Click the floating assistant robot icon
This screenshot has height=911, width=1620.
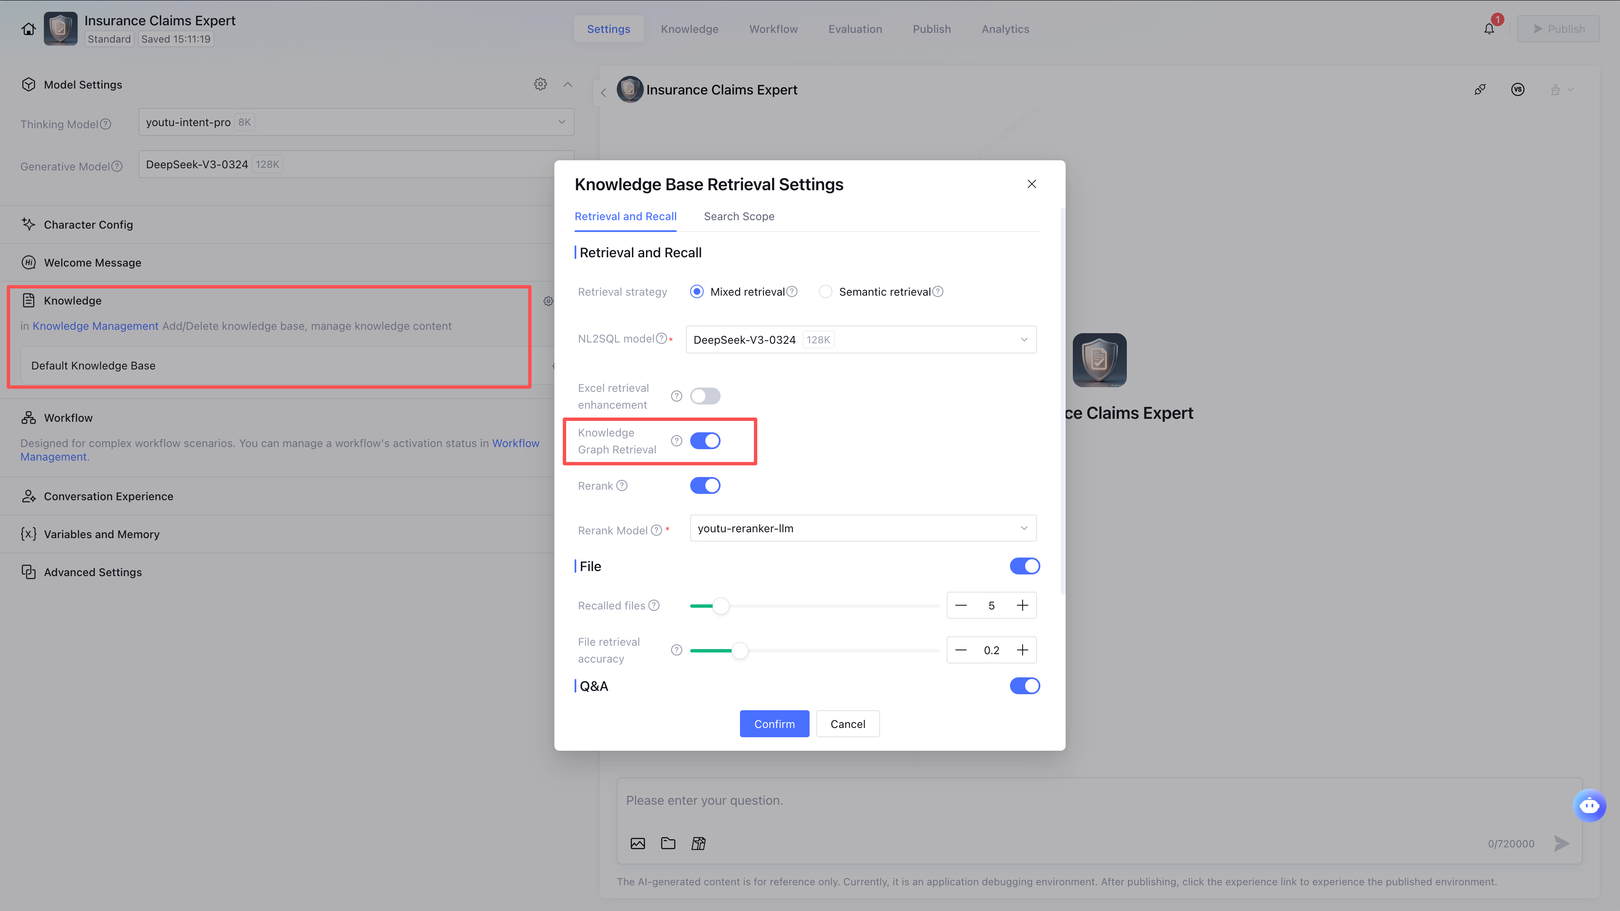pyautogui.click(x=1589, y=806)
